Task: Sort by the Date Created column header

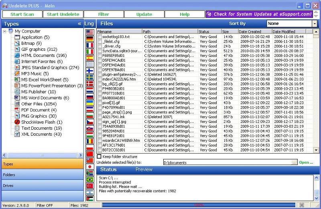Action: tap(255, 32)
